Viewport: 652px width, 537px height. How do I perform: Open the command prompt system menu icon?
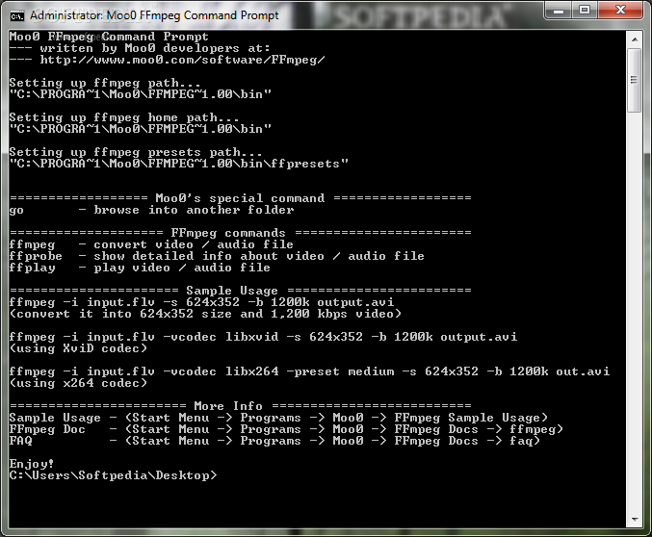pos(17,16)
